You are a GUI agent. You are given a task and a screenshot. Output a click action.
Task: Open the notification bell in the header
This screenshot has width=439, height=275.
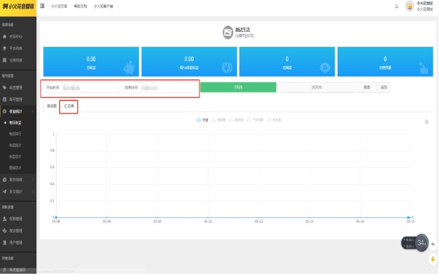[397, 6]
